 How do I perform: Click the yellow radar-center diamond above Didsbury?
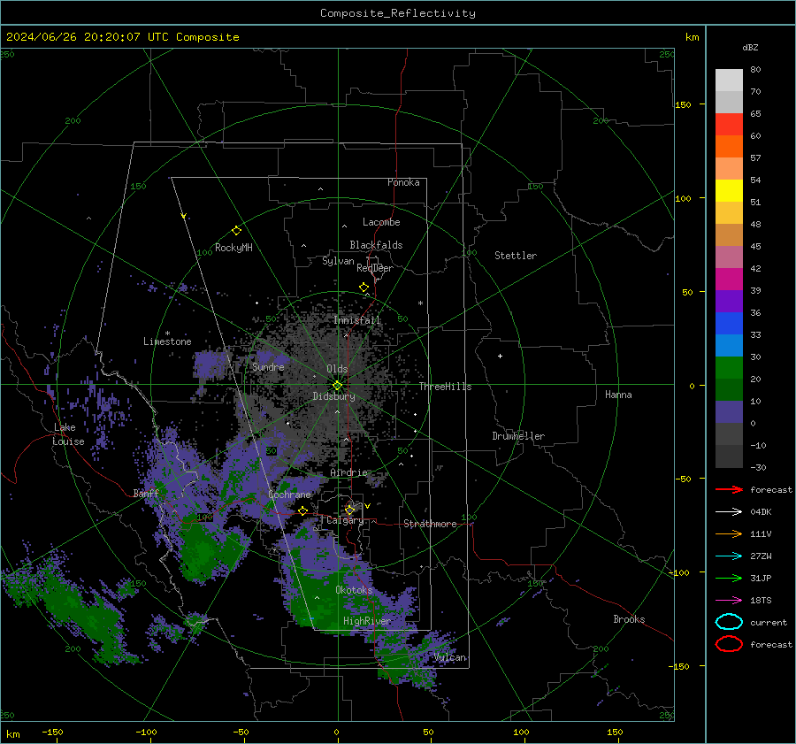coord(337,386)
